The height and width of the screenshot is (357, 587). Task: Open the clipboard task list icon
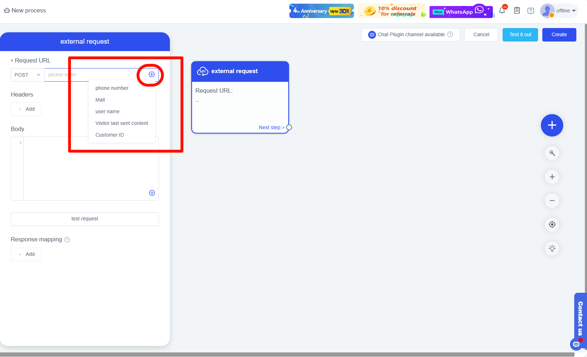(x=517, y=11)
